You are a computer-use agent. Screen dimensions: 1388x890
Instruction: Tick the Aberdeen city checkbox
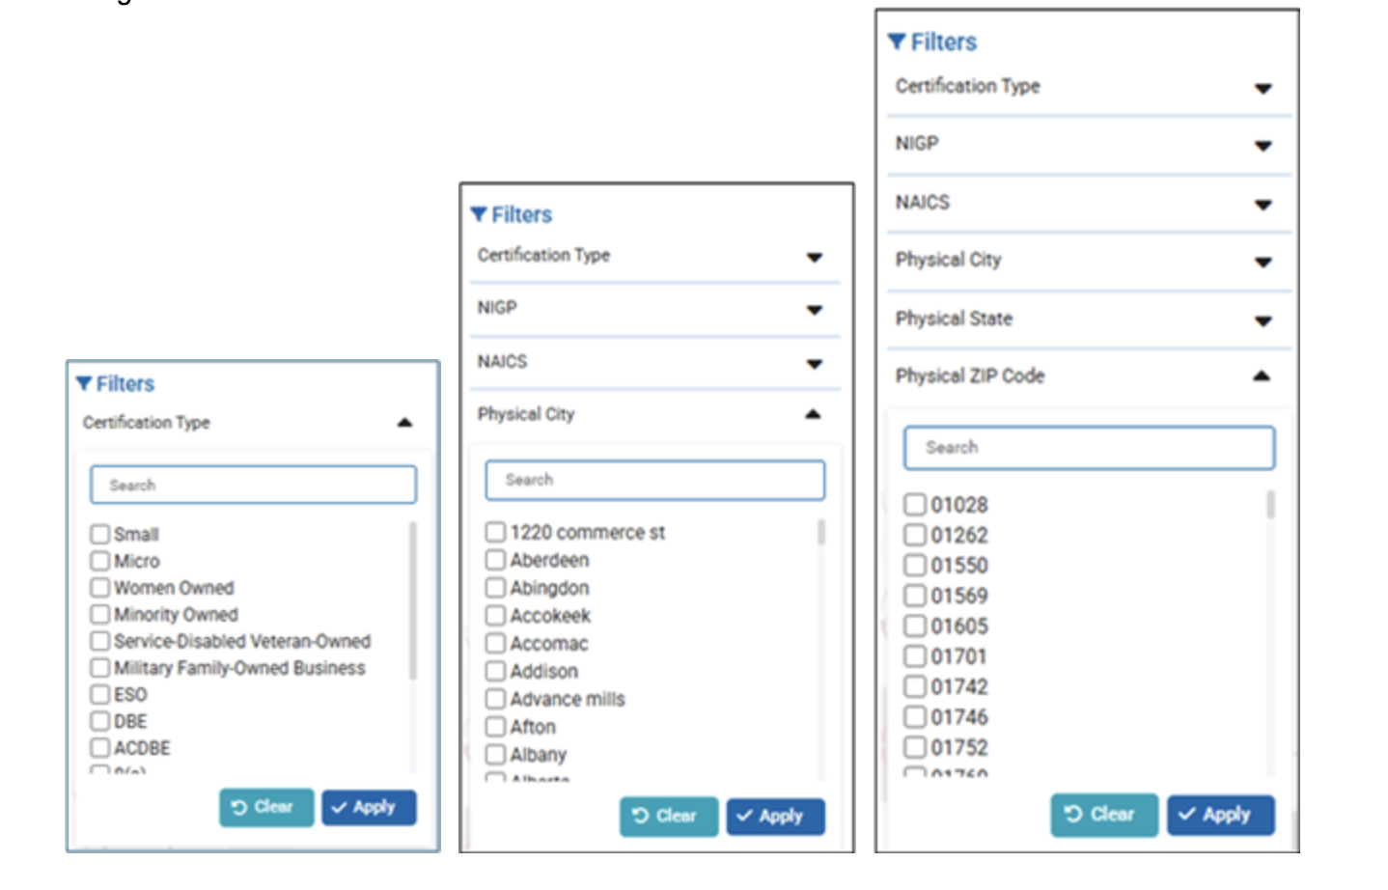(495, 560)
